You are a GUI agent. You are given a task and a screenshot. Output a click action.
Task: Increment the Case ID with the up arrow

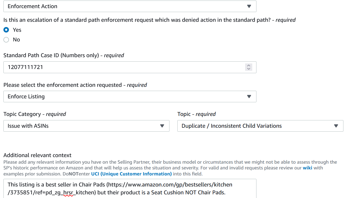click(x=249, y=65)
